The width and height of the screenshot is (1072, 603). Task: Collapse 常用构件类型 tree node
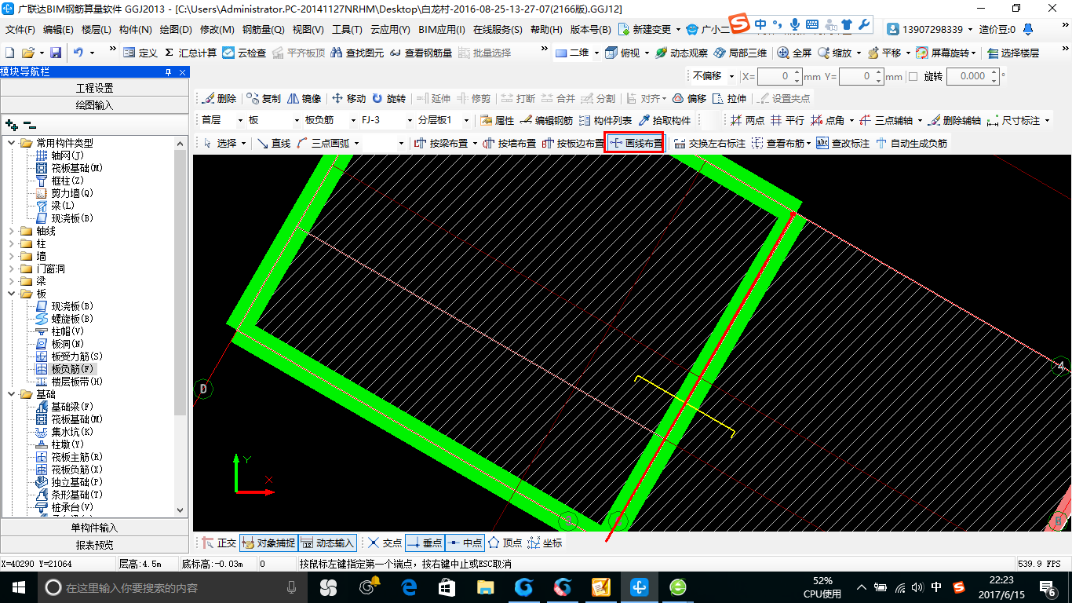(x=11, y=143)
